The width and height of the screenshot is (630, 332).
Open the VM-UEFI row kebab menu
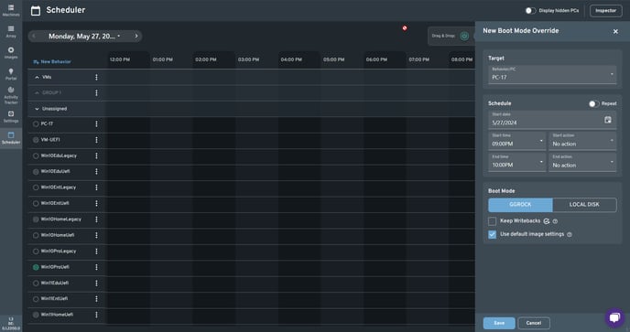(x=96, y=140)
